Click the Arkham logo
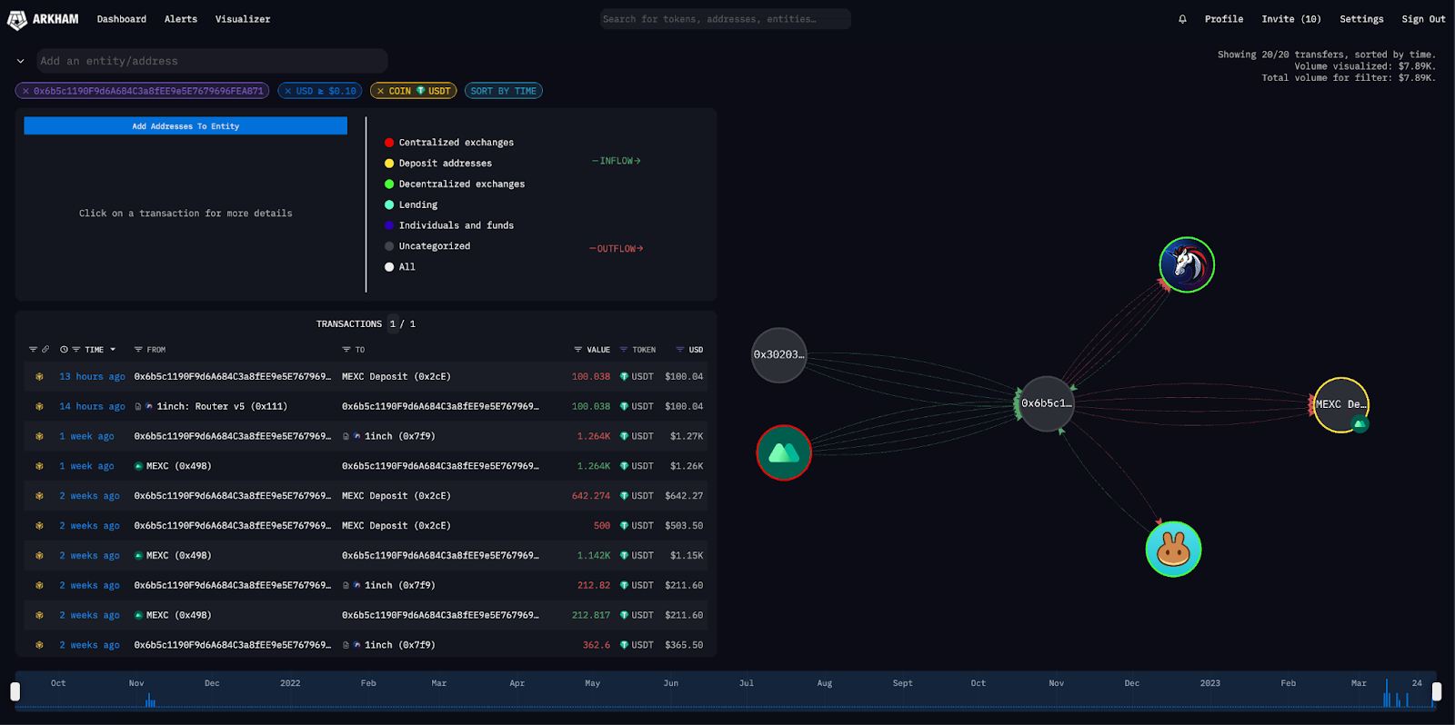Viewport: 1455px width, 725px height. tap(43, 19)
